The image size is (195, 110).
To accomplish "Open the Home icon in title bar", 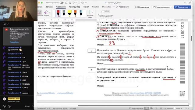I will point(66,3).
